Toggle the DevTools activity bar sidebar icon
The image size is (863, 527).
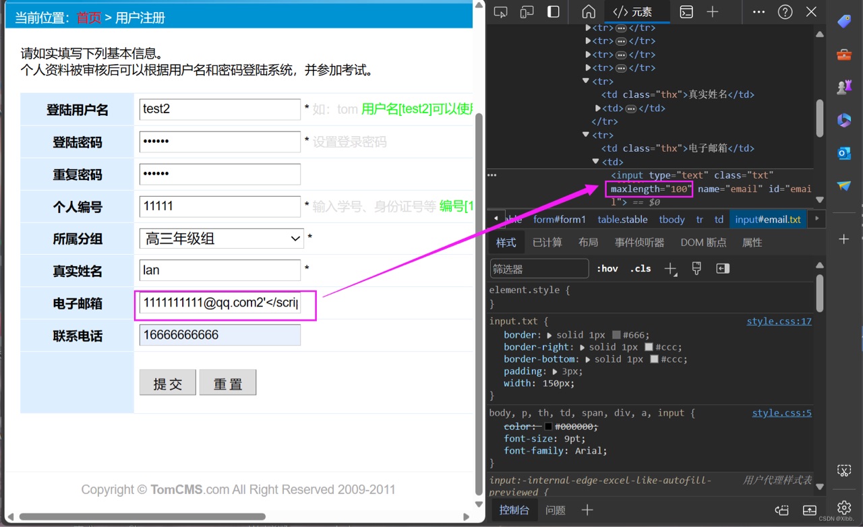coord(554,12)
